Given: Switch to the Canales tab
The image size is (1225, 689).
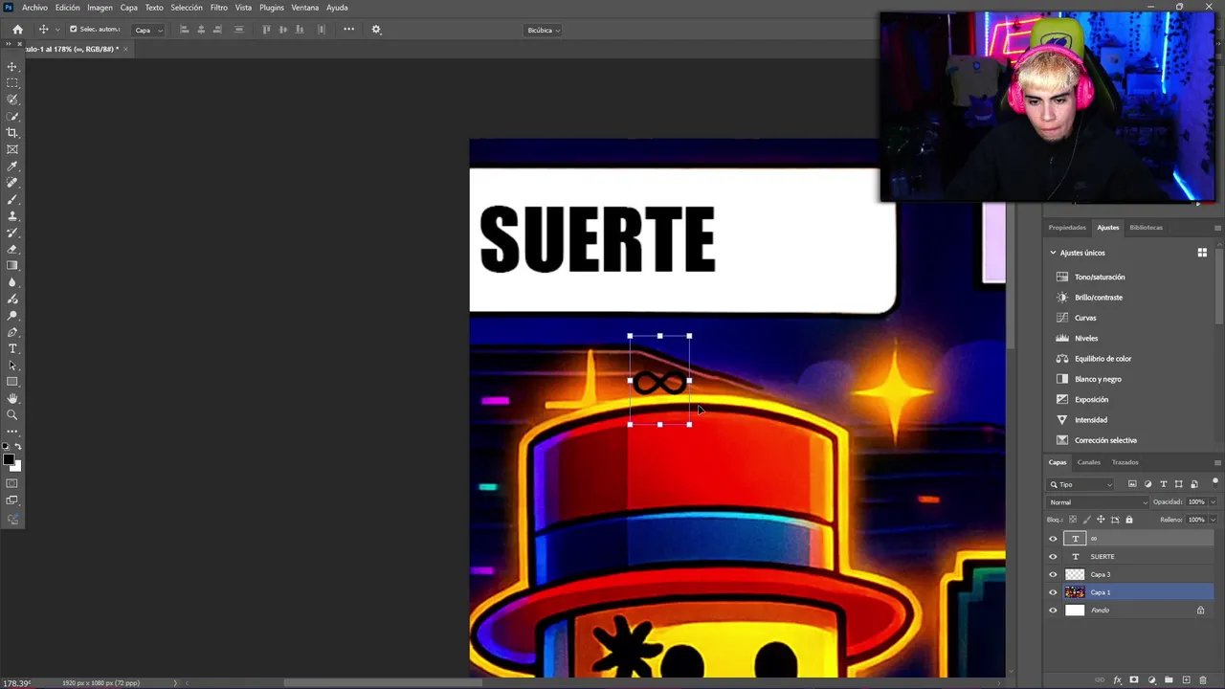Looking at the screenshot, I should click(x=1089, y=462).
